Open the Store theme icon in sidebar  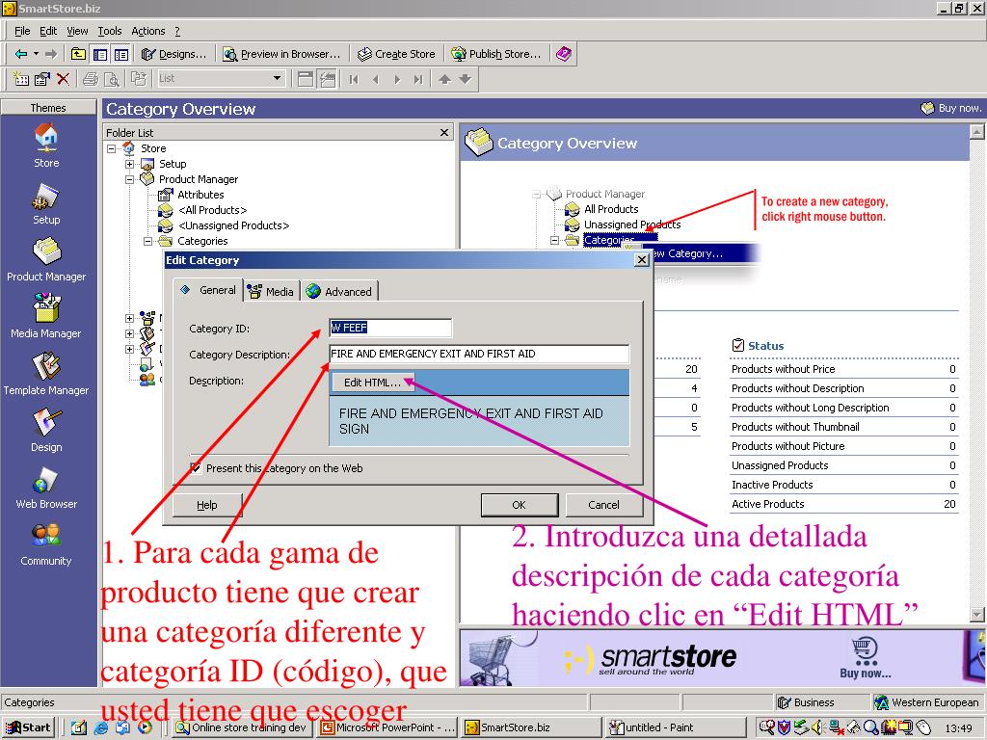46,145
